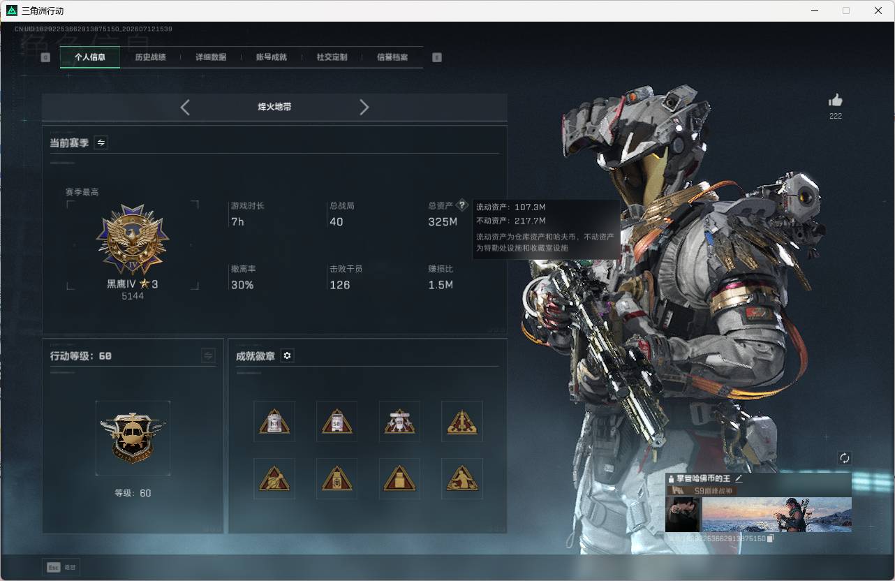Select the gold kneeling figure badge
The width and height of the screenshot is (895, 581).
pyautogui.click(x=462, y=478)
